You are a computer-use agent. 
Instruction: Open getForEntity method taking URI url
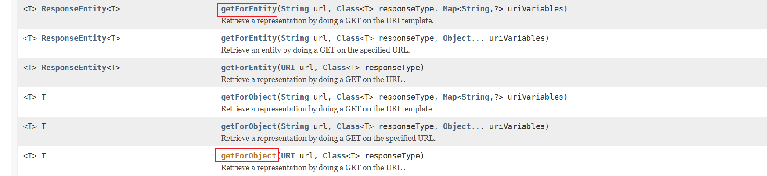coord(248,68)
